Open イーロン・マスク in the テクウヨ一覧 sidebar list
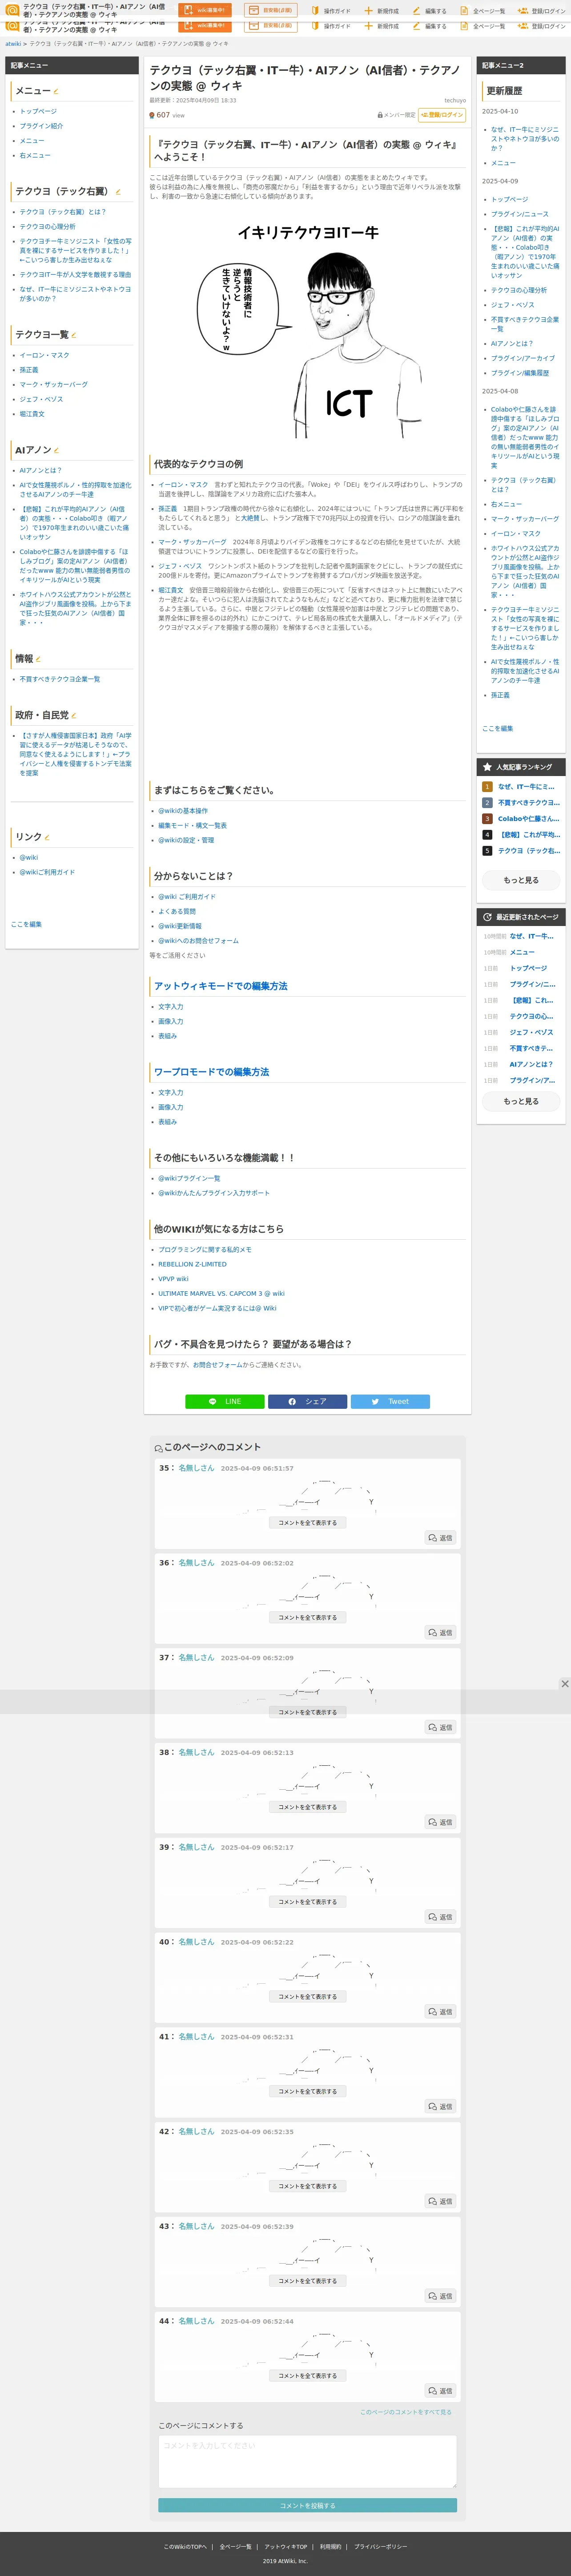571x2576 pixels. tap(44, 355)
